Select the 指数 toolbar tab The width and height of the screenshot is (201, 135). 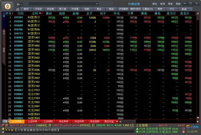coord(87,9)
